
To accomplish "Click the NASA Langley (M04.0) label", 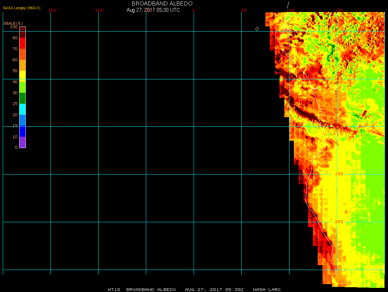I will click(x=22, y=8).
